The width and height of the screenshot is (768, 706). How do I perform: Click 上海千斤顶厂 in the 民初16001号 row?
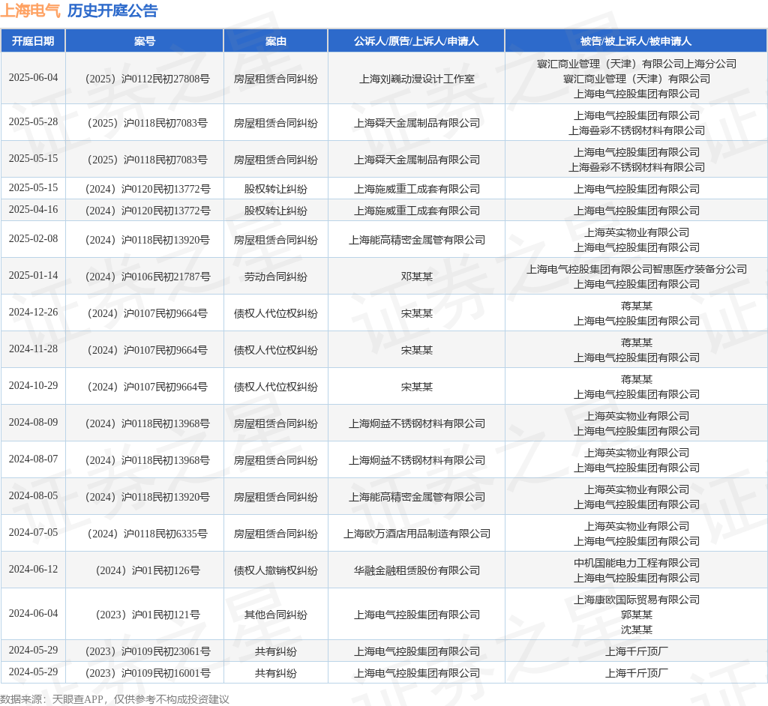pyautogui.click(x=637, y=674)
